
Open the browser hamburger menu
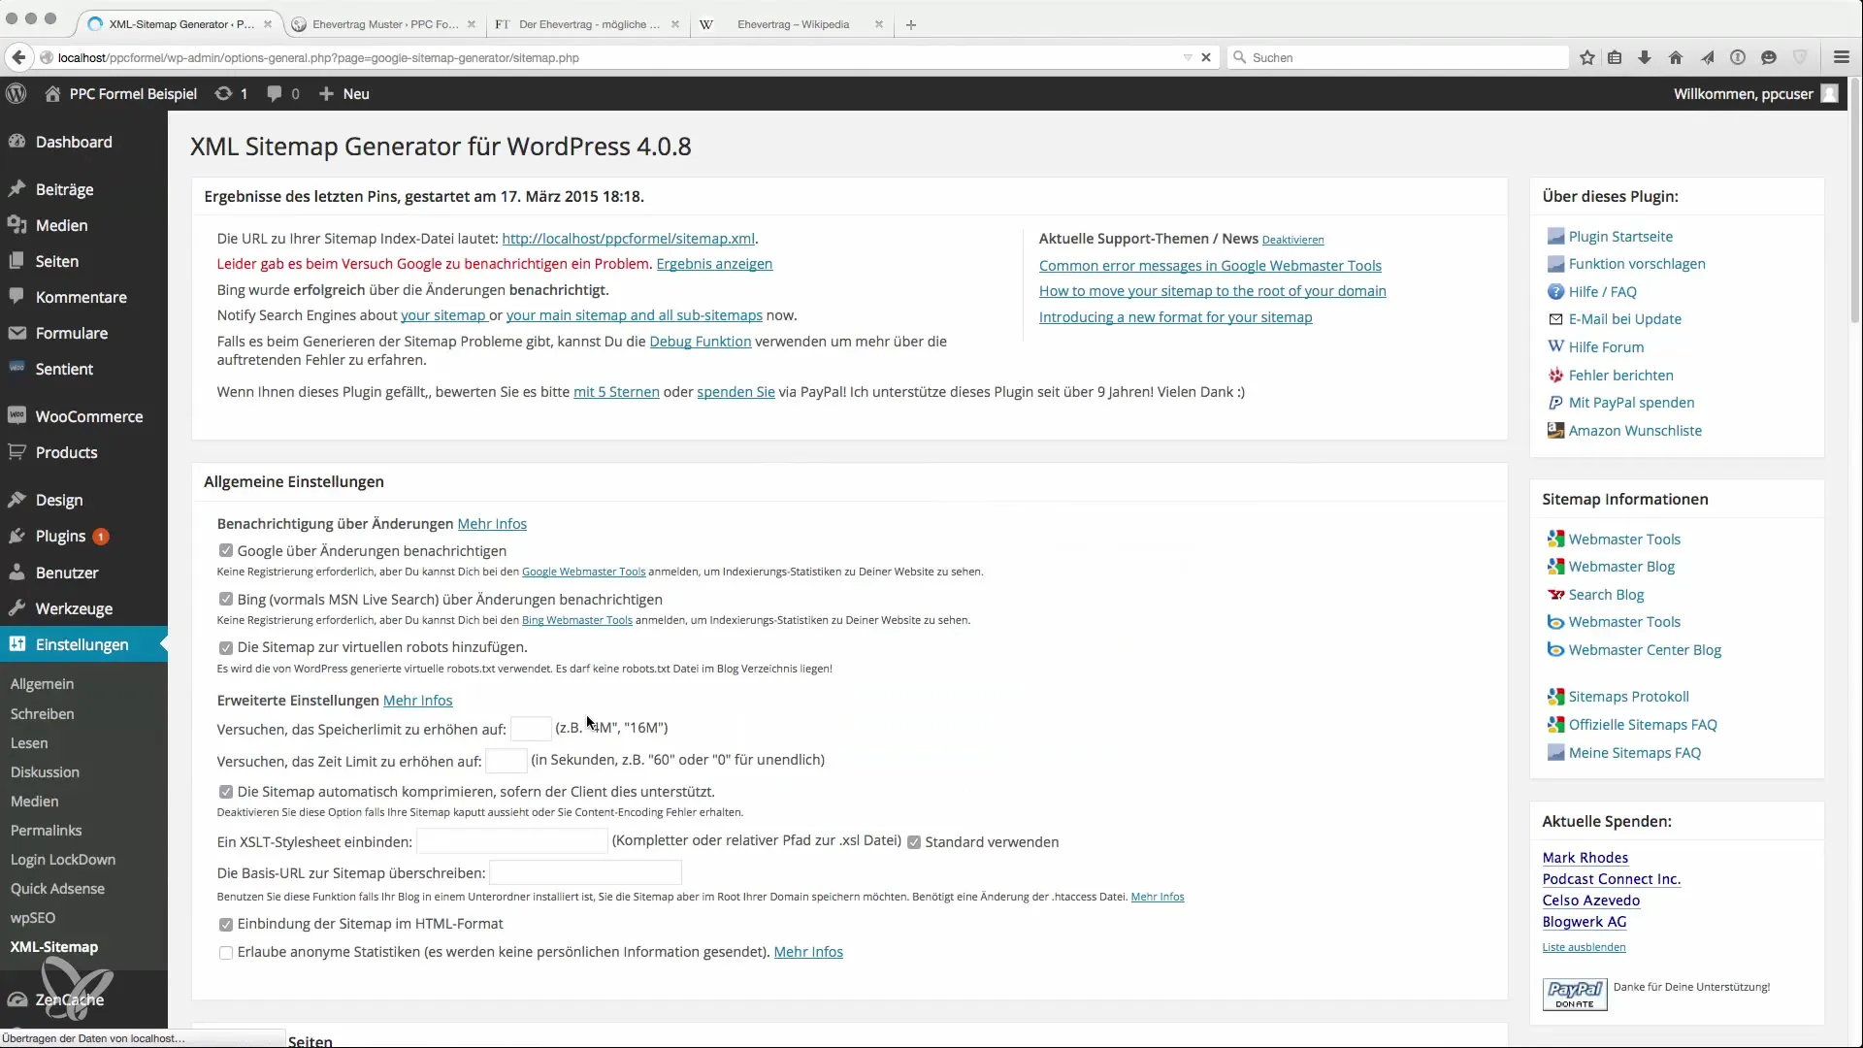click(1842, 57)
